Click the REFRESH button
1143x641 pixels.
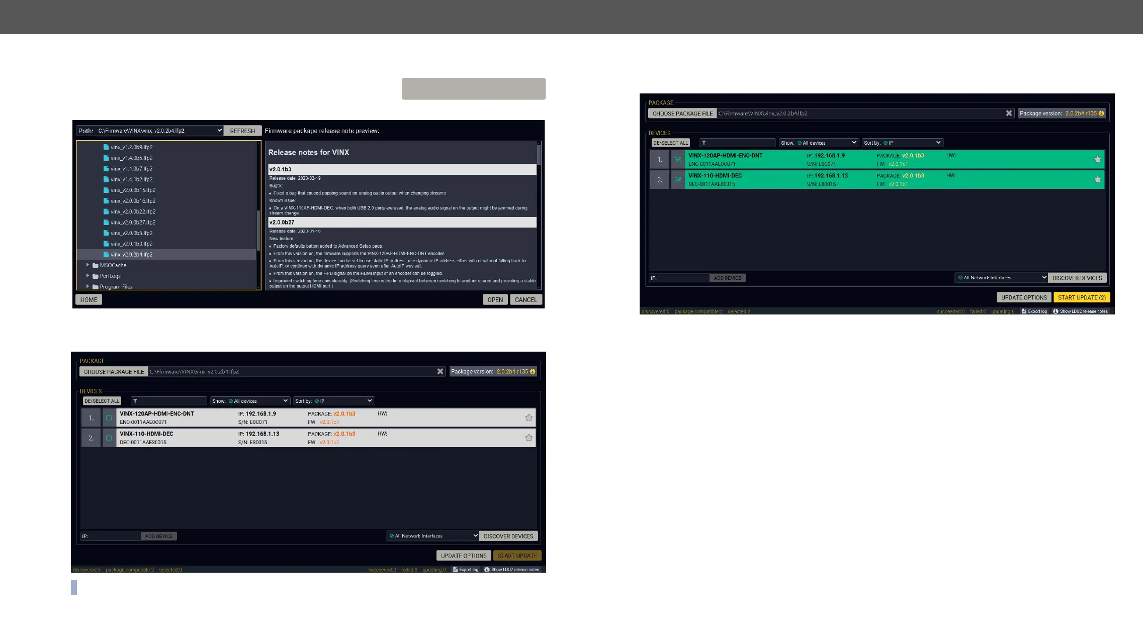tap(242, 131)
